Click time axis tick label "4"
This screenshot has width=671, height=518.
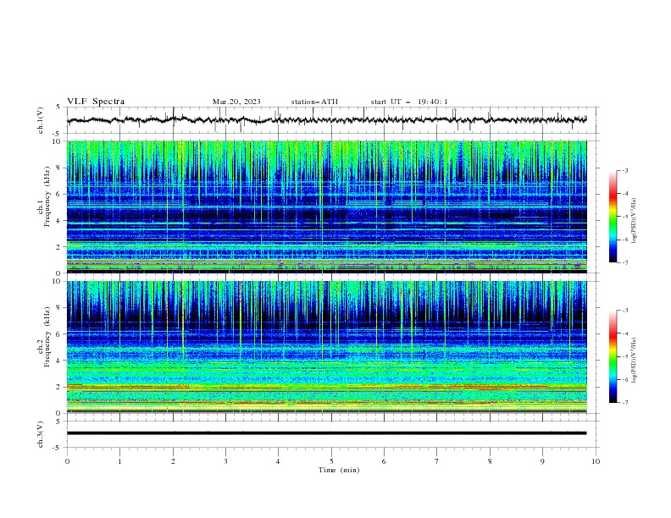pos(278,461)
